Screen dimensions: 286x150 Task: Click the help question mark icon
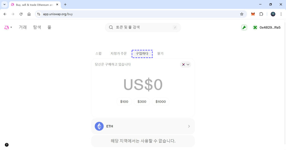pos(7,145)
